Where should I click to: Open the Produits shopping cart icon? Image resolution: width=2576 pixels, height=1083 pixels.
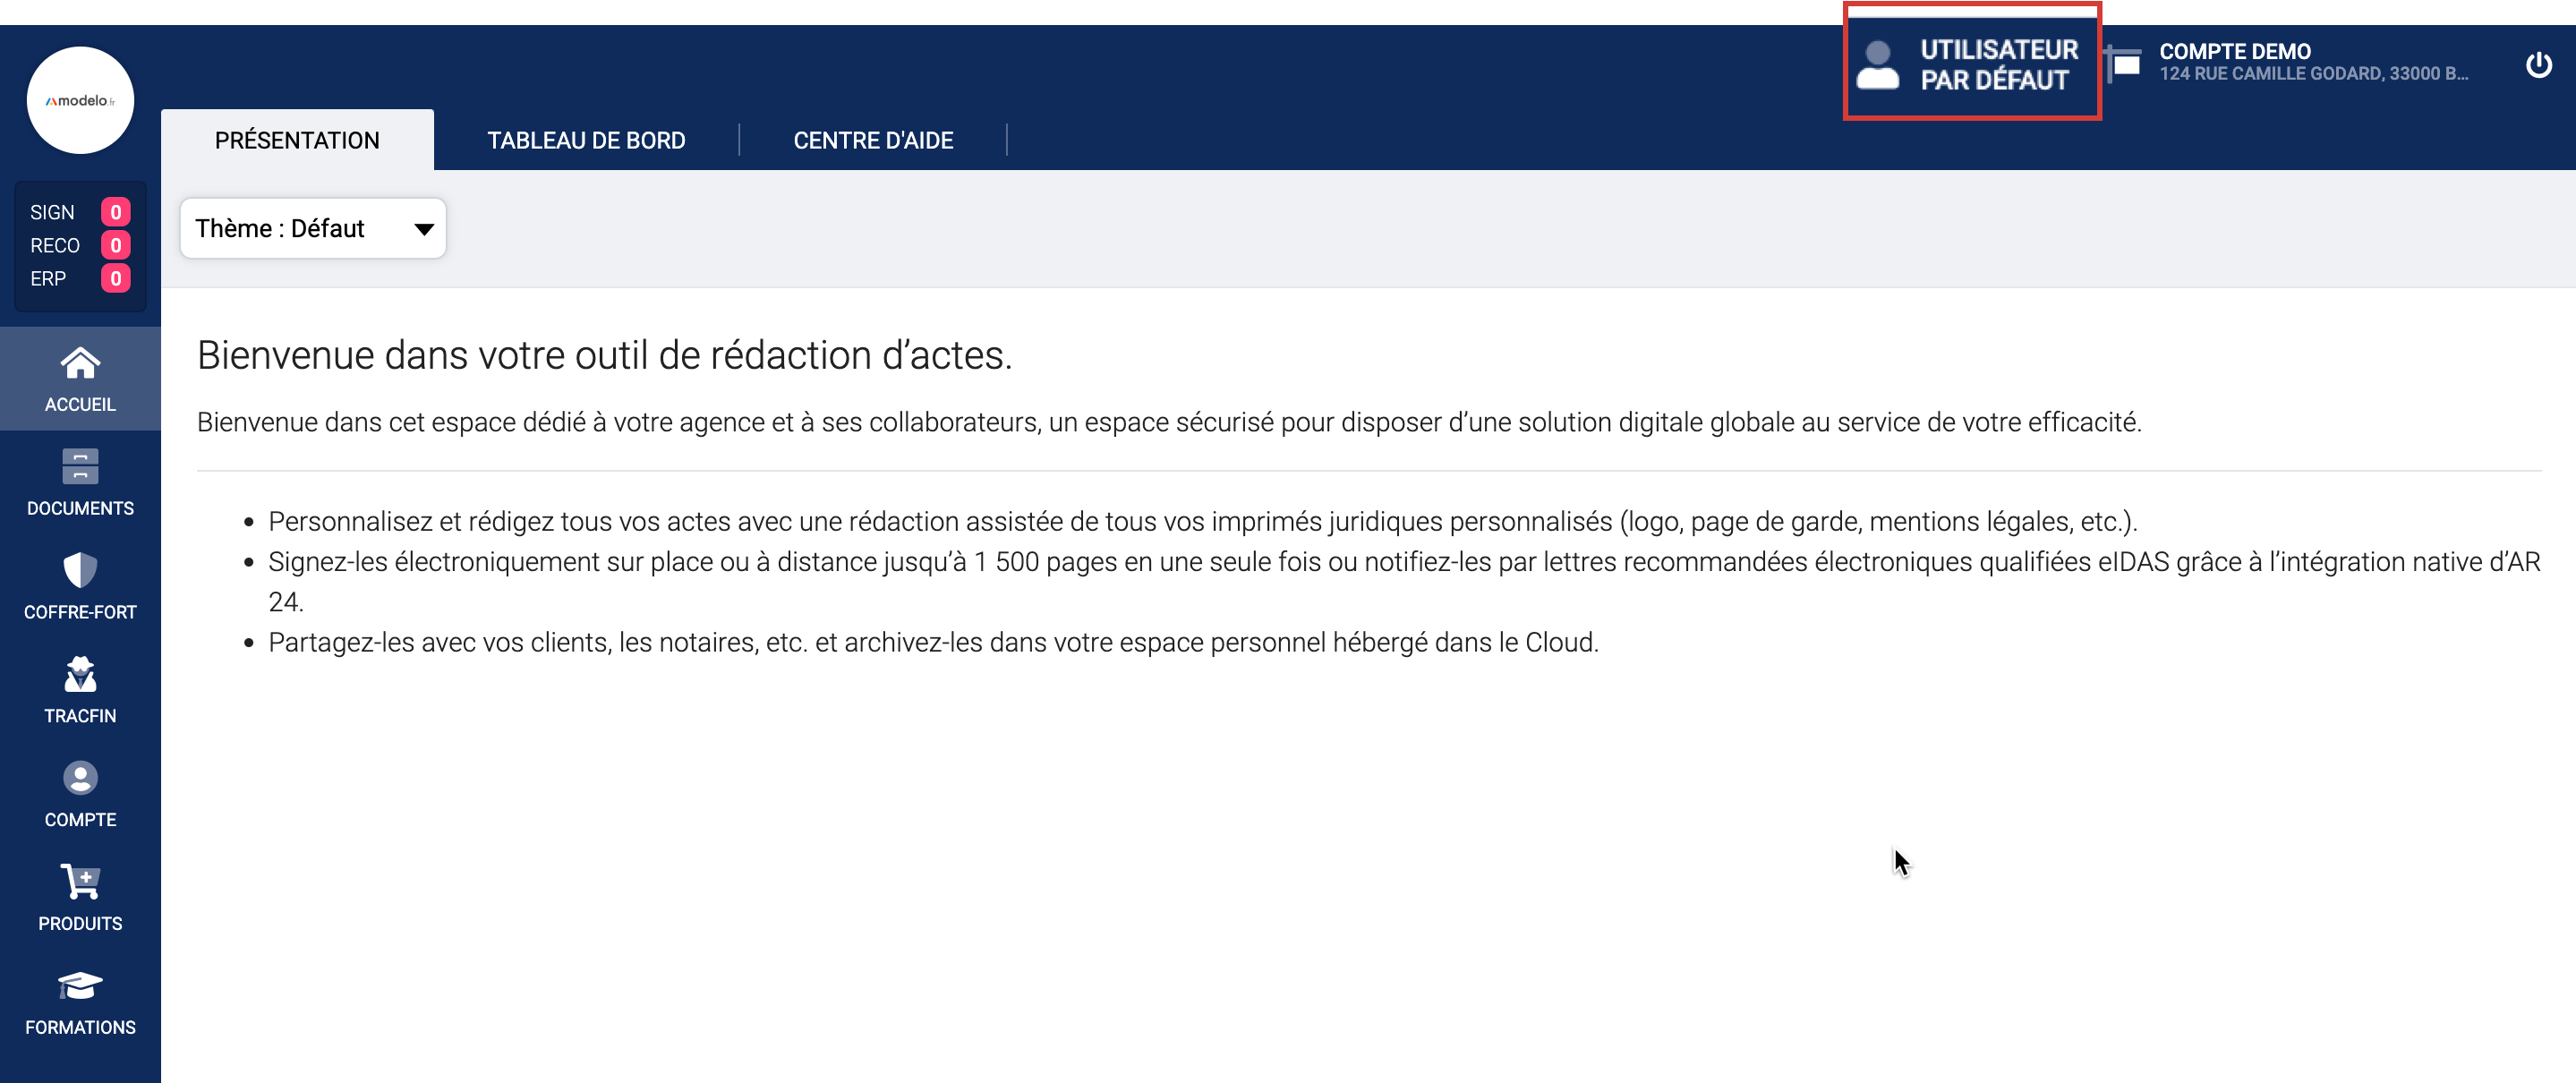click(80, 882)
